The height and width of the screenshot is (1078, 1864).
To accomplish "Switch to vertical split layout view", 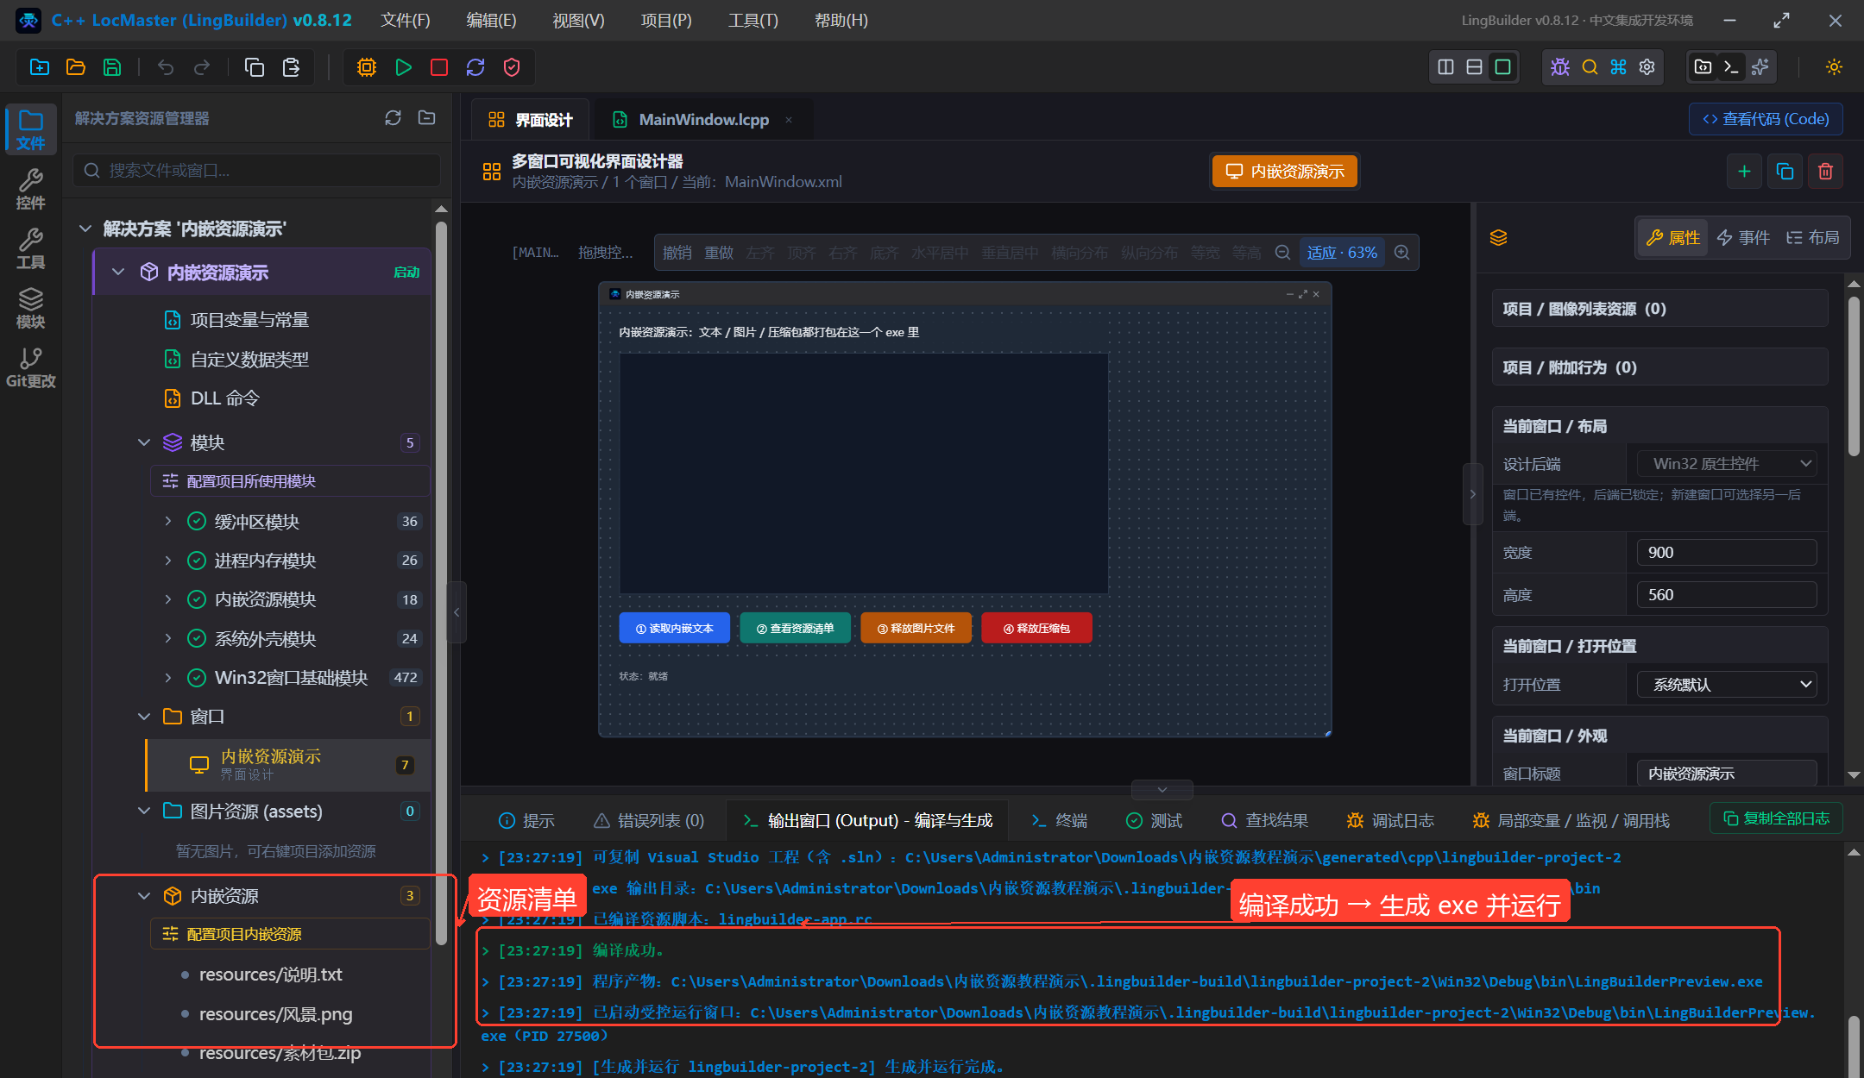I will (1446, 67).
